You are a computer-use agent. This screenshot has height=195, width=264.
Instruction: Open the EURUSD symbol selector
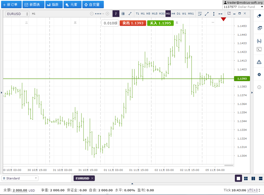[17, 14]
